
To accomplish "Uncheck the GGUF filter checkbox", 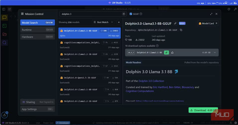I will (131, 14).
